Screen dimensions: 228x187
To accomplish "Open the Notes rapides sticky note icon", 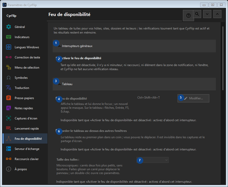I will coord(9,108).
